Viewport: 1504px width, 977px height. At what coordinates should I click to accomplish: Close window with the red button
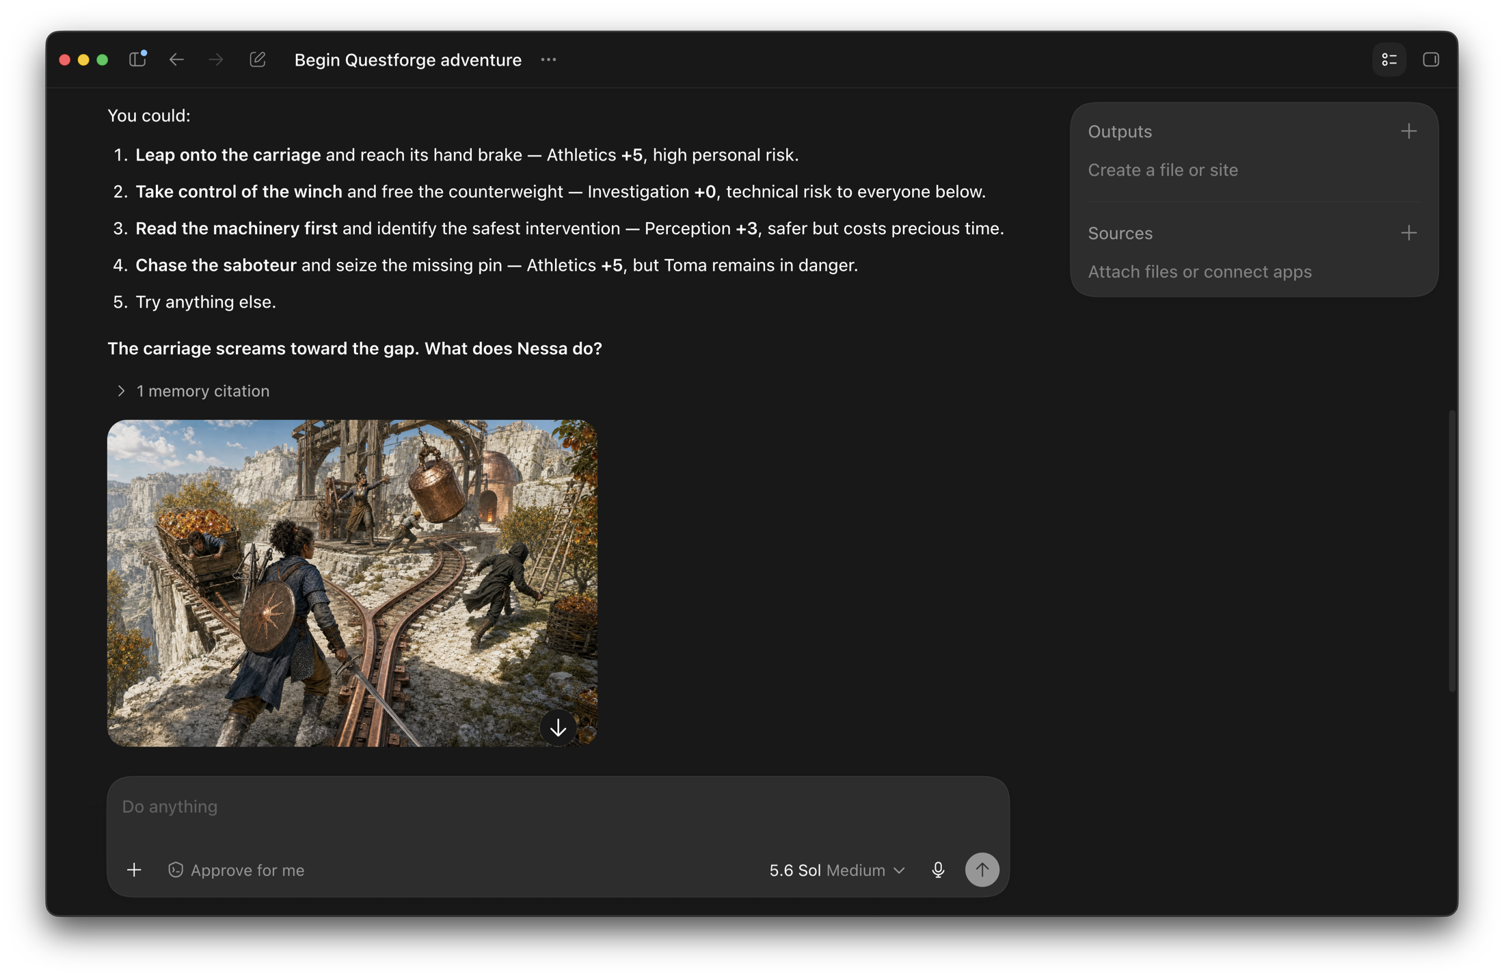click(x=65, y=59)
